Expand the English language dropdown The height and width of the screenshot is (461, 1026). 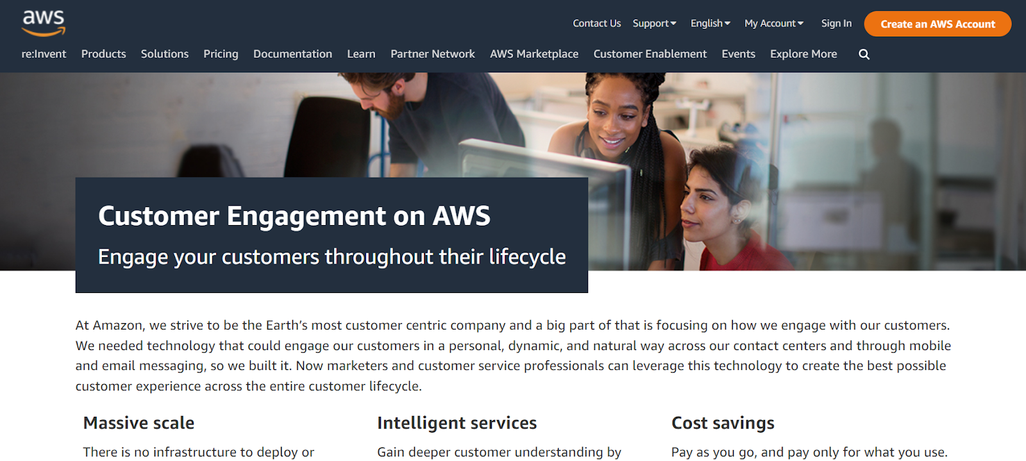pos(711,23)
